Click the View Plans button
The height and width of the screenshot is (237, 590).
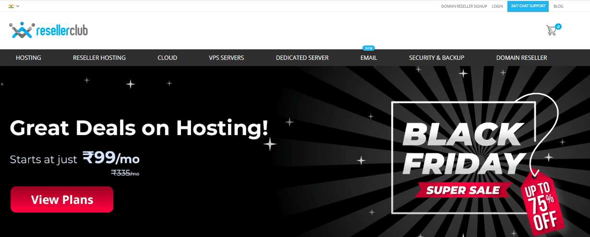62,200
